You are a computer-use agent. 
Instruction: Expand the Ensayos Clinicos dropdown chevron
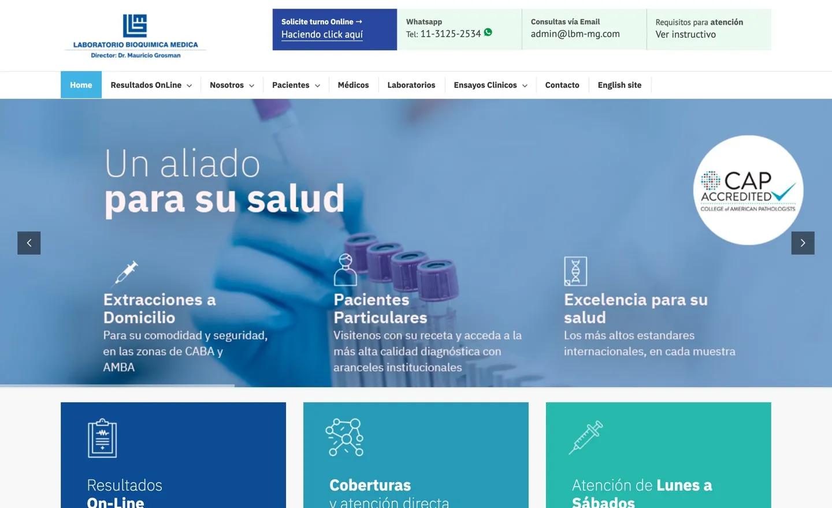point(525,85)
